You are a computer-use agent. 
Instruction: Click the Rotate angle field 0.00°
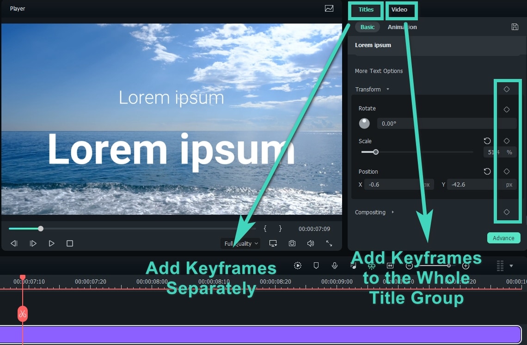click(x=447, y=123)
